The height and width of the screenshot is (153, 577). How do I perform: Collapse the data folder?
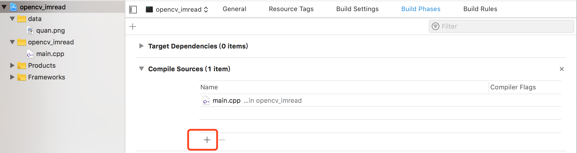pyautogui.click(x=12, y=19)
